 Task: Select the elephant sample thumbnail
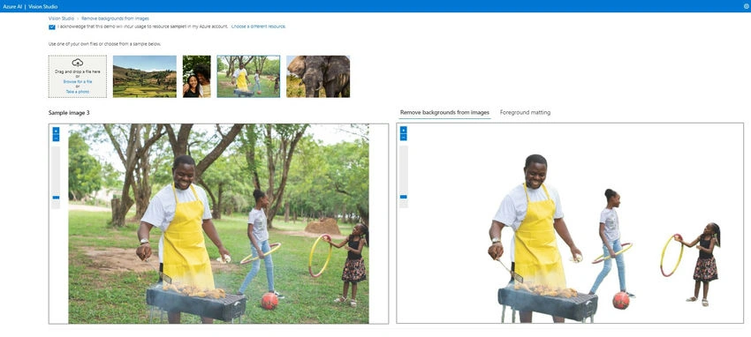tap(318, 77)
